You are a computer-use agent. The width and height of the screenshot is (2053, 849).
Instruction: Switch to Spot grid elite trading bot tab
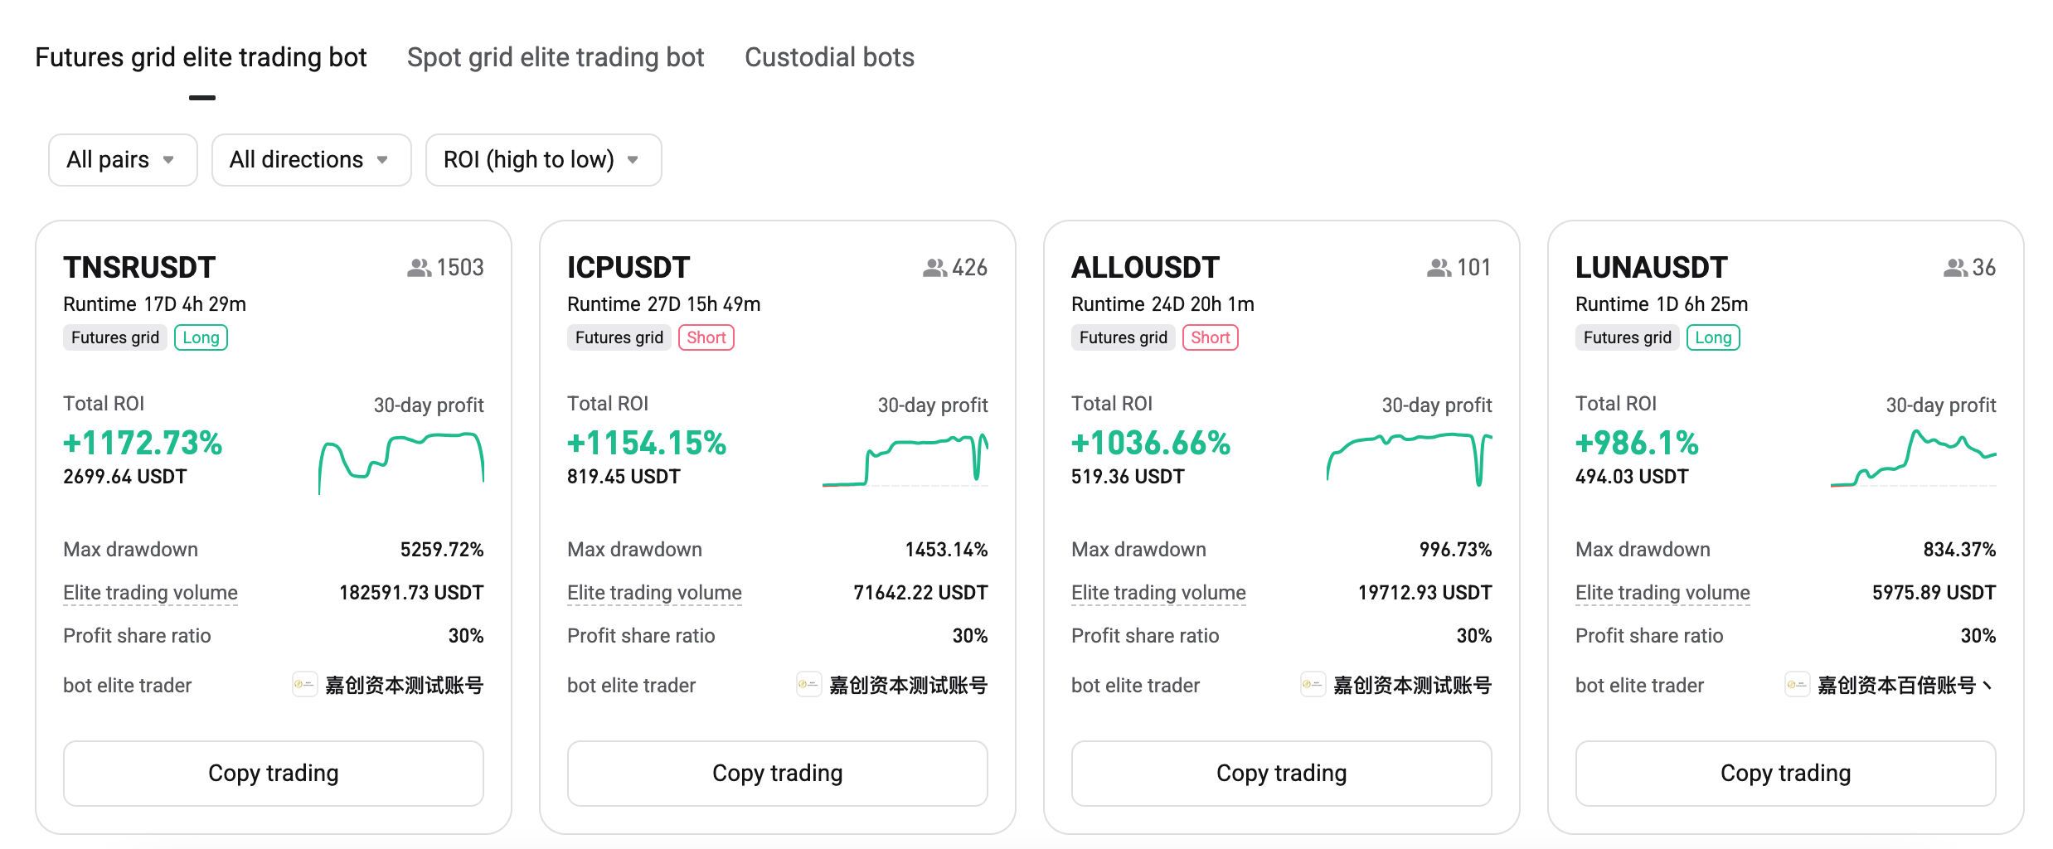[x=555, y=57]
